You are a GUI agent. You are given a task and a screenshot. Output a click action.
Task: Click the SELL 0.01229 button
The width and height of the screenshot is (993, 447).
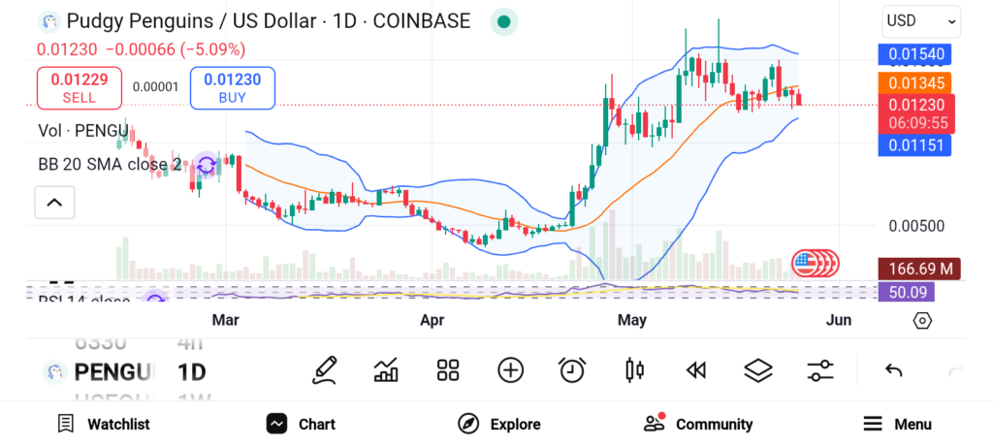[80, 88]
